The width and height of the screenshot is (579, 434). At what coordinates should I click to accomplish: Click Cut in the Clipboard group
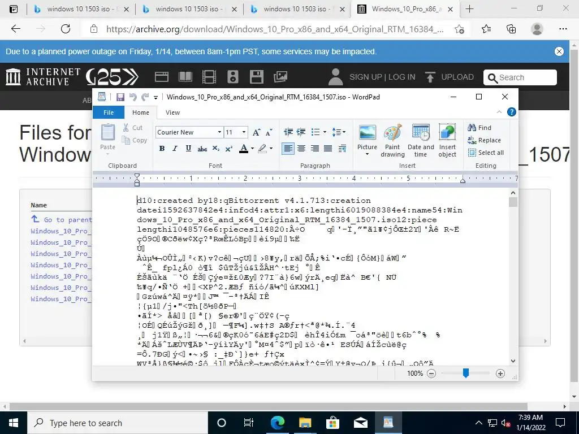click(x=133, y=128)
